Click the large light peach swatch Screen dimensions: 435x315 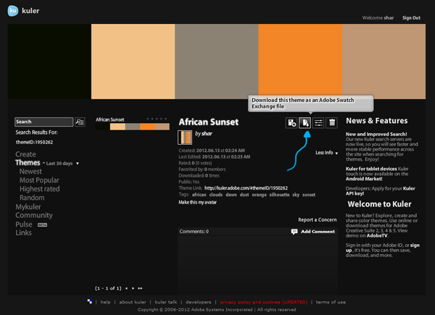(133, 62)
